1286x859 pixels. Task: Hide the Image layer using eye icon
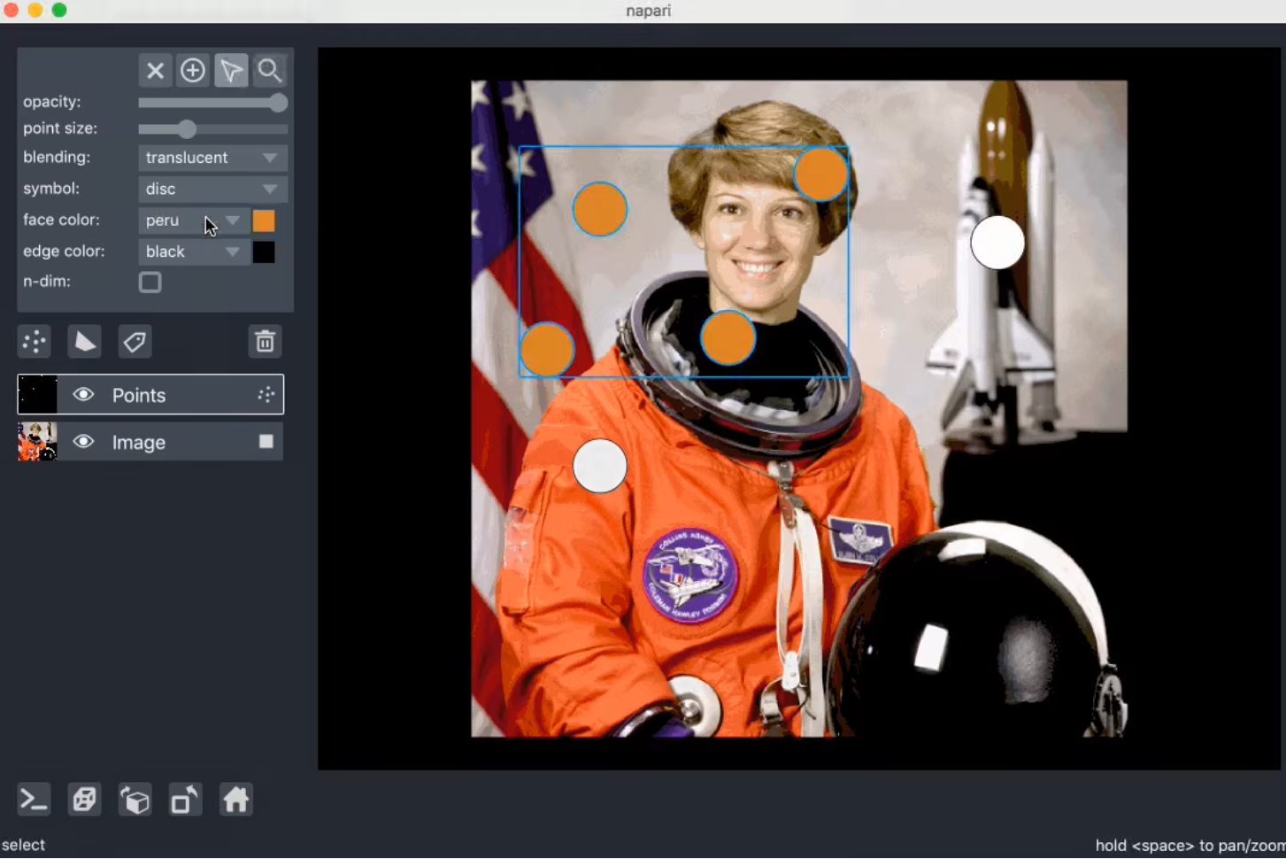(83, 442)
